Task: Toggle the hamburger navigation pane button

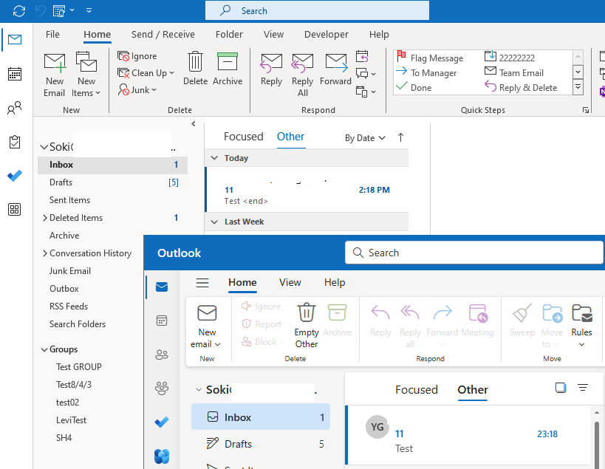Action: (x=202, y=283)
